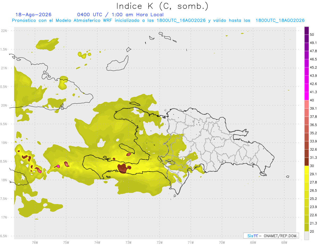Click the latitude label '21N'
This screenshot has height=246, width=319.
pyautogui.click(x=4, y=68)
